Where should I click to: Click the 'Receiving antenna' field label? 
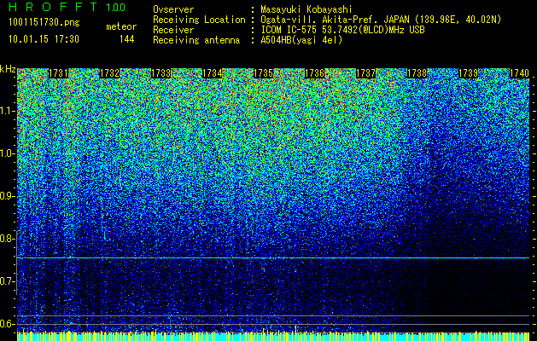[196, 40]
